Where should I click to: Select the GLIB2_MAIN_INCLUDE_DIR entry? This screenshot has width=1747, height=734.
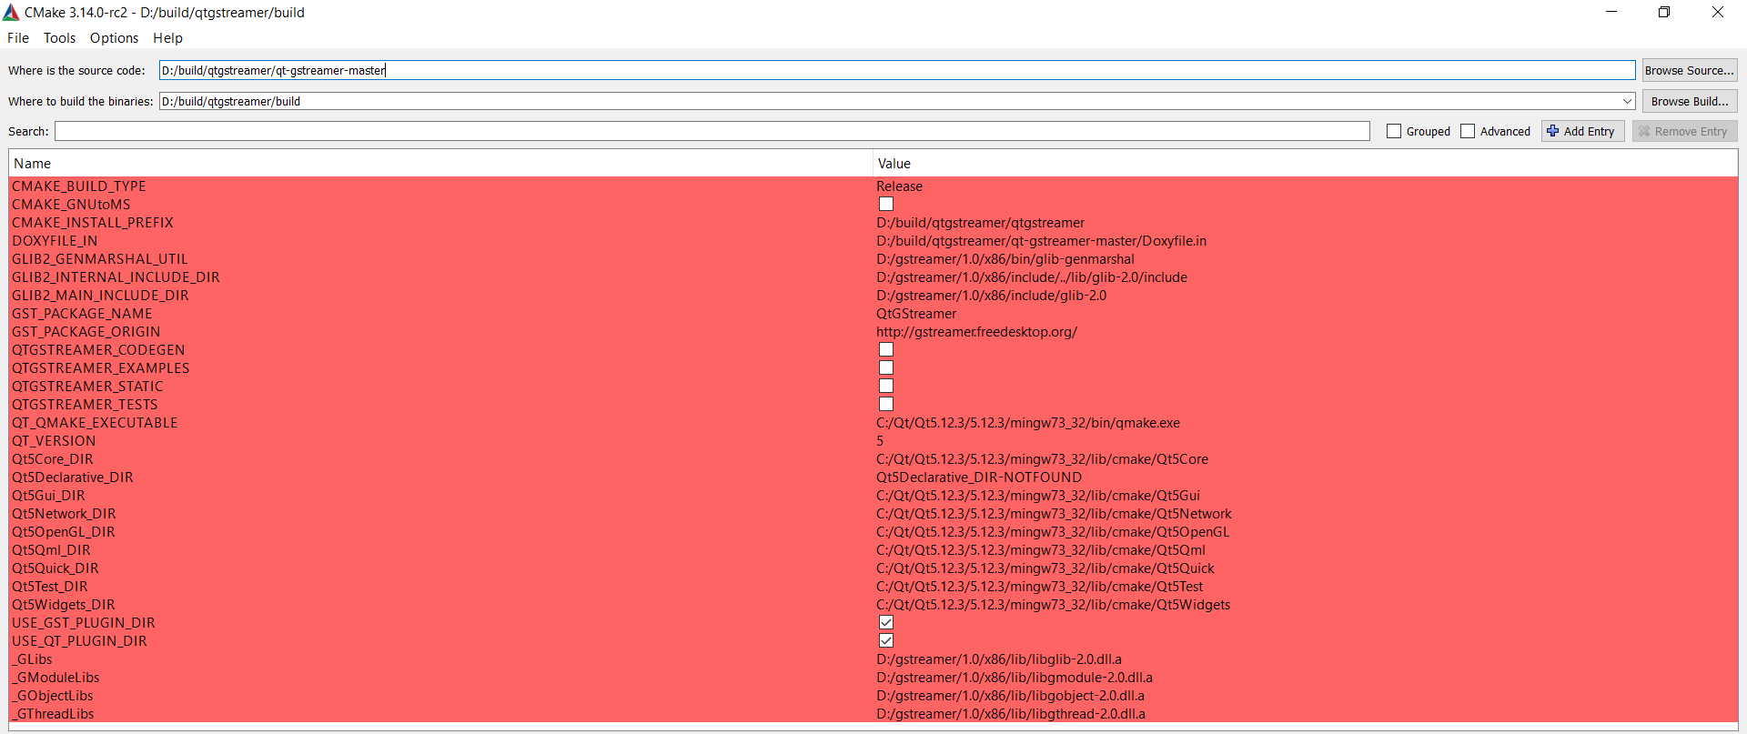tap(100, 295)
